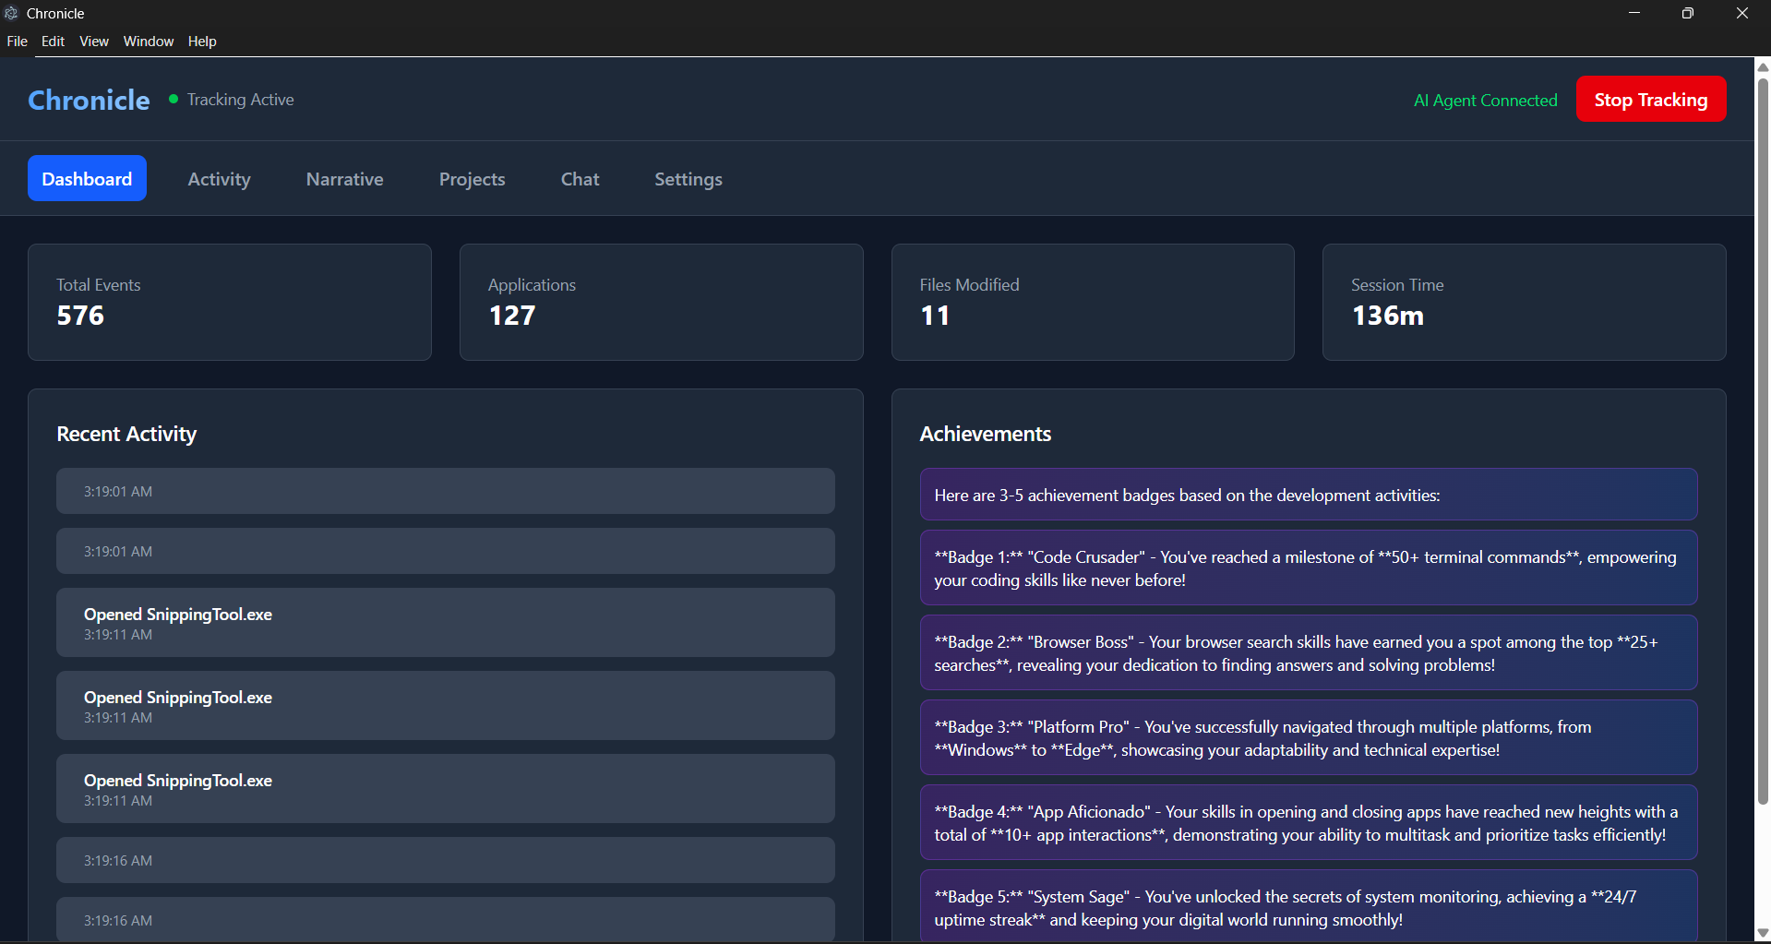Switch to the Activity tab
1771x944 pixels.
(219, 178)
